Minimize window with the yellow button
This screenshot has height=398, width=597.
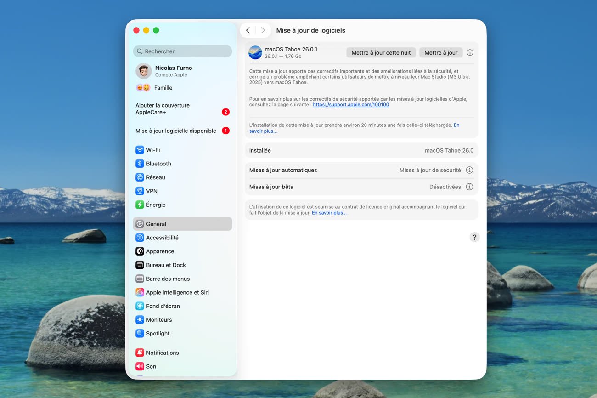[x=146, y=30]
